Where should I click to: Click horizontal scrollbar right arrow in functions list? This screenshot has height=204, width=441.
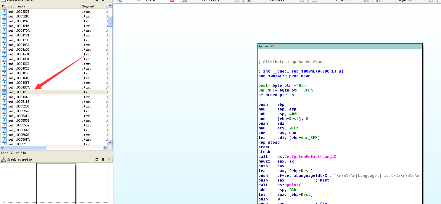click(105, 147)
